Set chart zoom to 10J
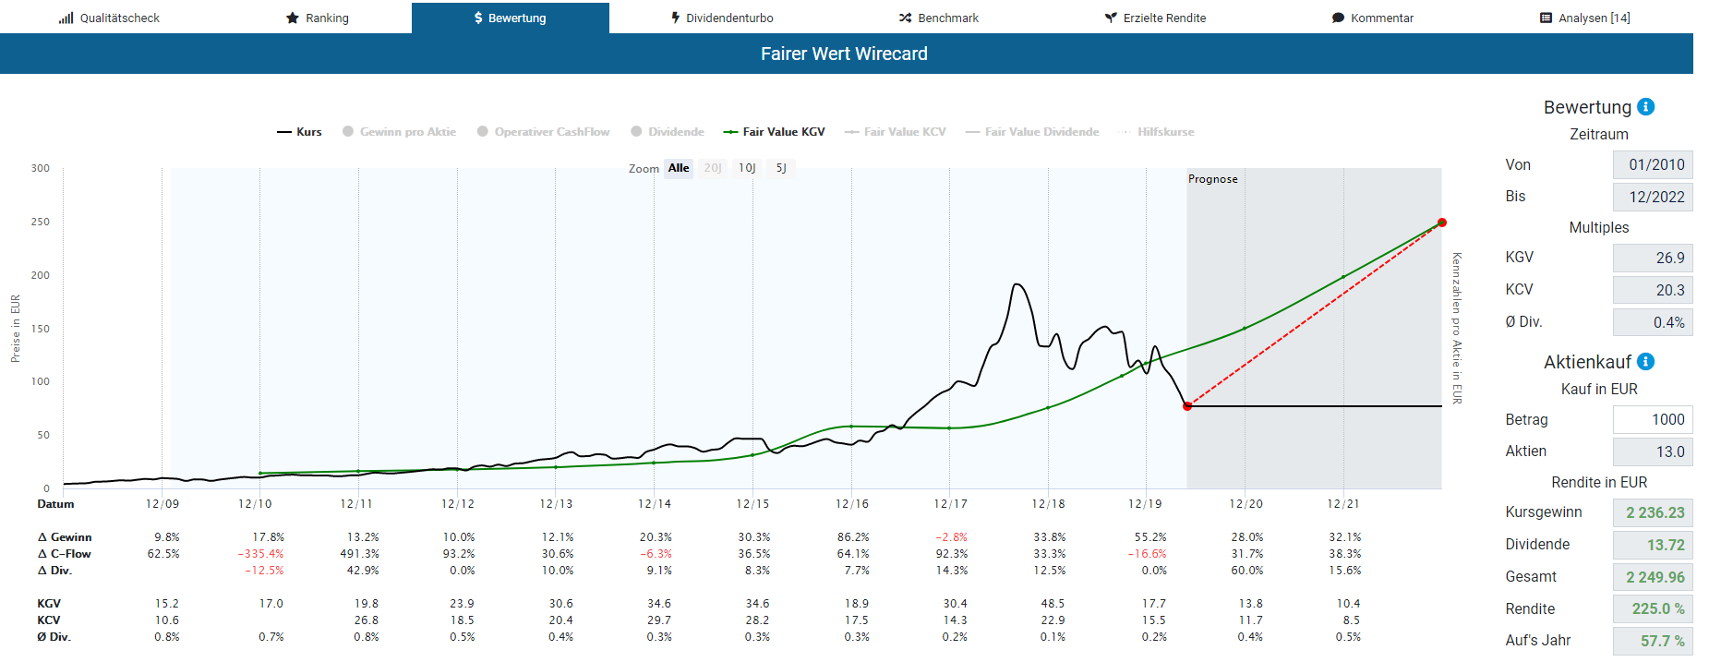Image resolution: width=1709 pixels, height=662 pixels. click(x=747, y=168)
